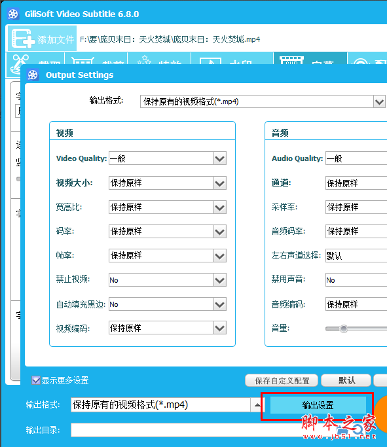Viewport: 387px width, 447px height.
Task: Open the 禁用声音 combo box
Action: coord(356,280)
